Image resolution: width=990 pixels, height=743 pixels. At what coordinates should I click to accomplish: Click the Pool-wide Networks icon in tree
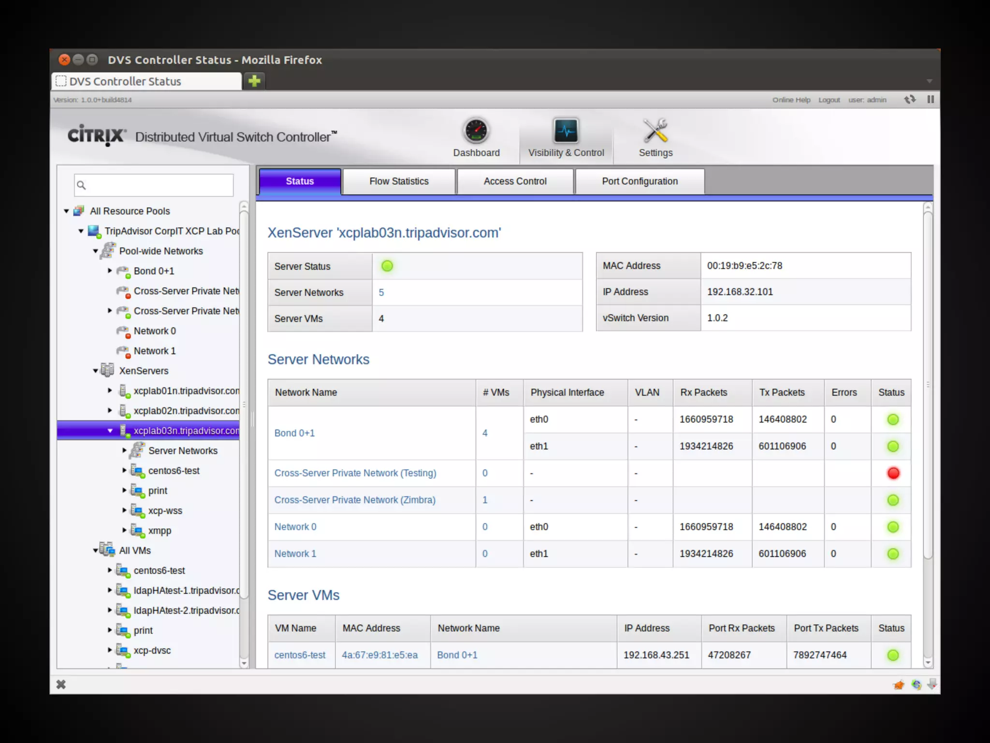click(x=108, y=251)
